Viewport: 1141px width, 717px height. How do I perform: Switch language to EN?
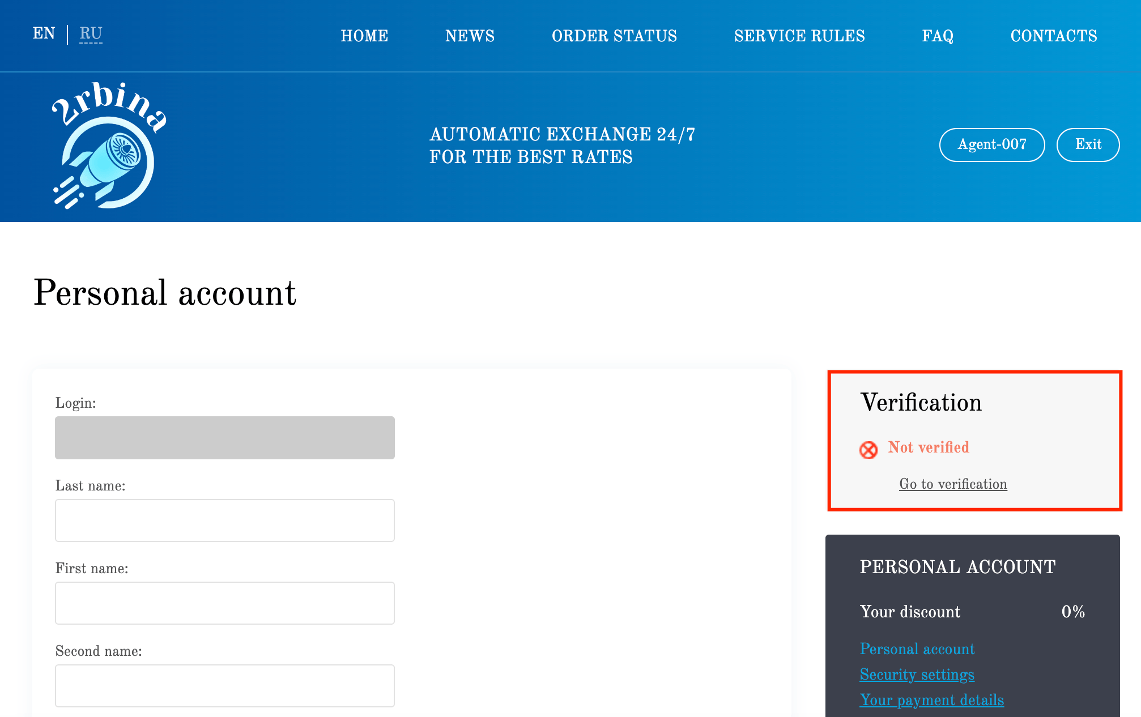(x=44, y=33)
